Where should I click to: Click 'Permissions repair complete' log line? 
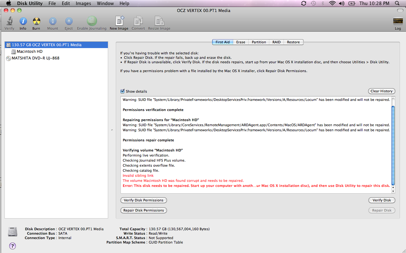tap(148, 140)
